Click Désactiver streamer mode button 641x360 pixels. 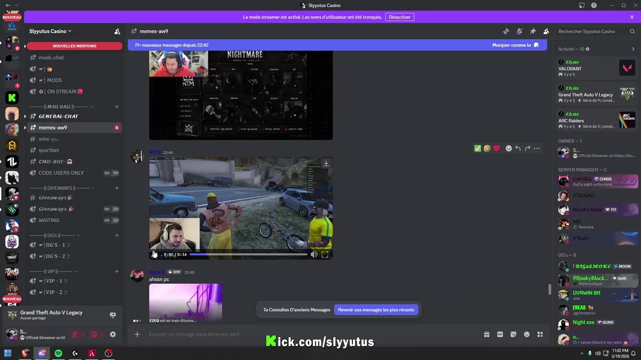(x=400, y=17)
